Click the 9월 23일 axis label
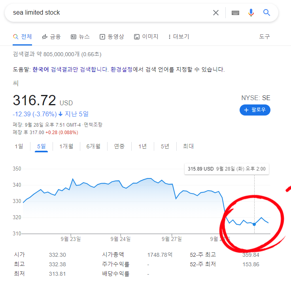 [71, 239]
